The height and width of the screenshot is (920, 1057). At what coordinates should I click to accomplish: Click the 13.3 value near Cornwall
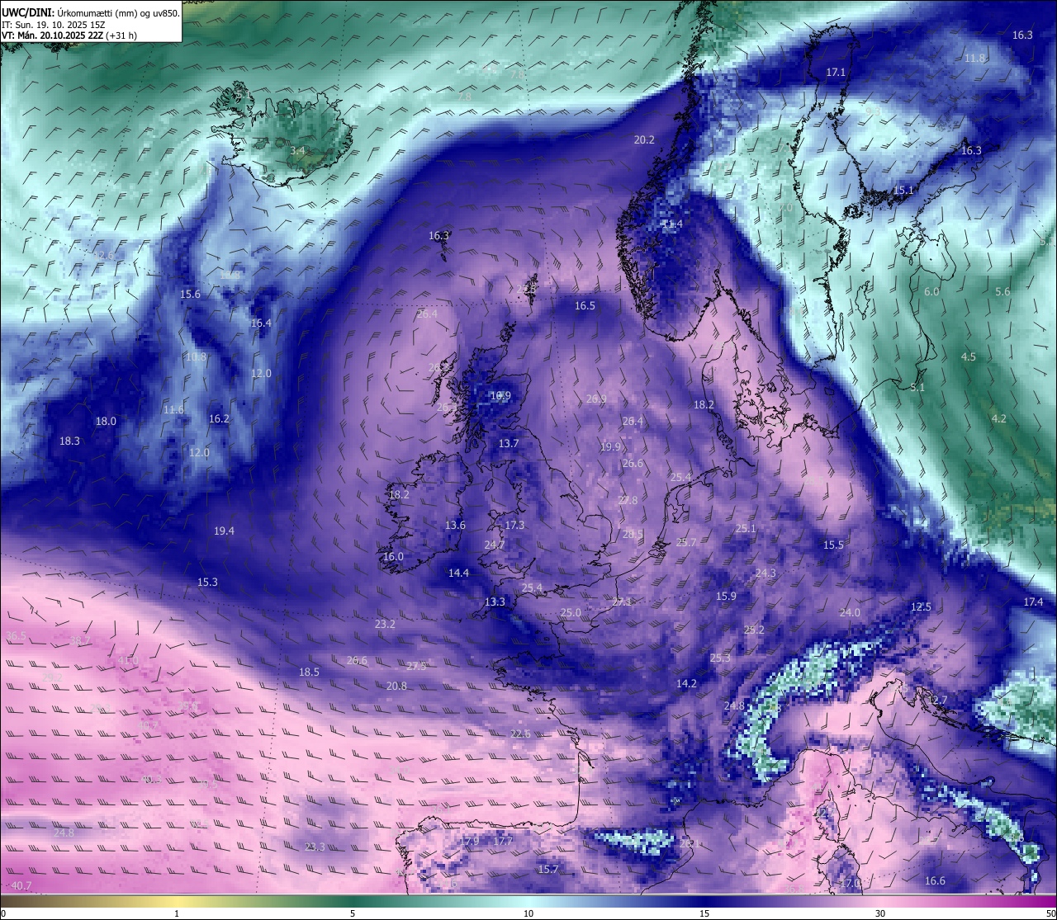[495, 602]
